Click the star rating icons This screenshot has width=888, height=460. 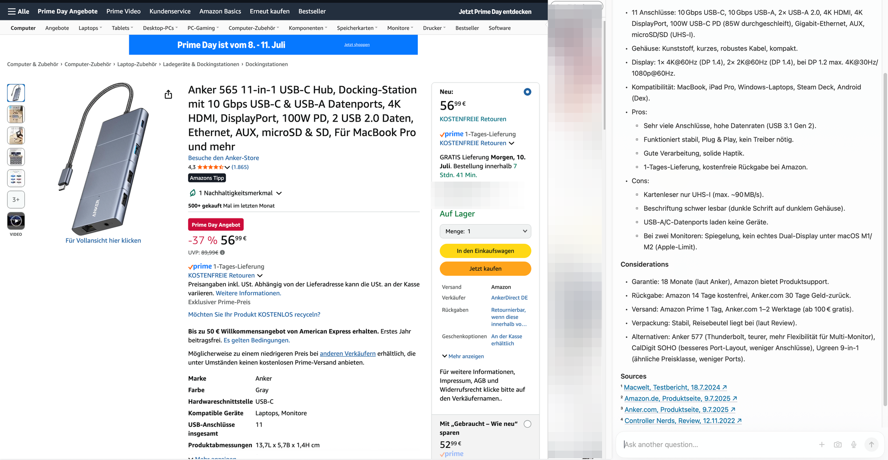point(210,167)
